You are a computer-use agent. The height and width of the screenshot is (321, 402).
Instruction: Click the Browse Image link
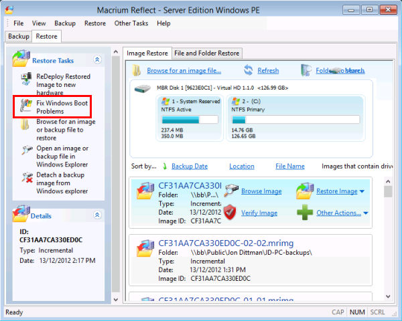coord(261,191)
